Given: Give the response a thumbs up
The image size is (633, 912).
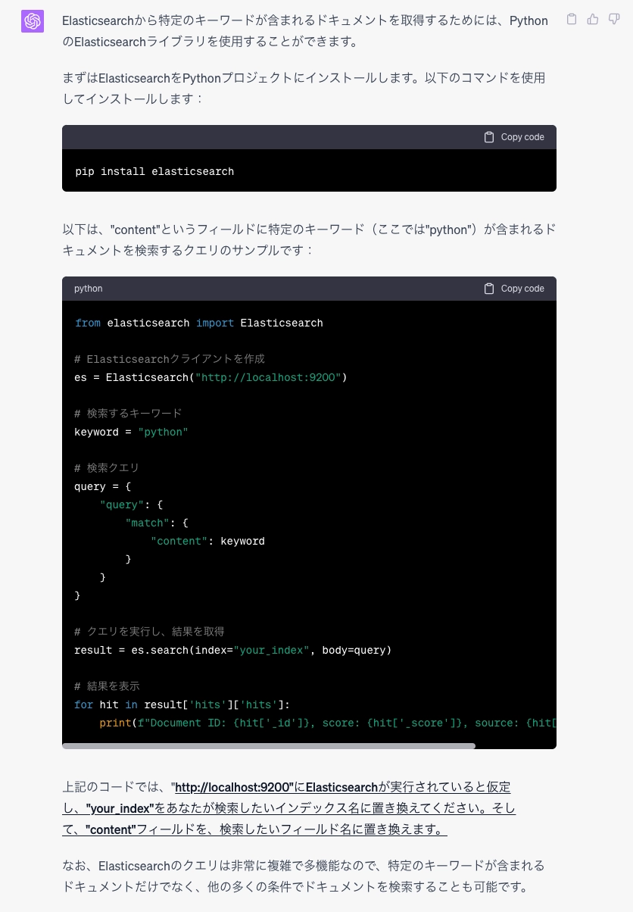Looking at the screenshot, I should [x=593, y=20].
